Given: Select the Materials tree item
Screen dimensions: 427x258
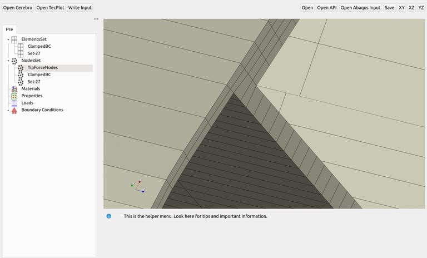Looking at the screenshot, I should [31, 89].
